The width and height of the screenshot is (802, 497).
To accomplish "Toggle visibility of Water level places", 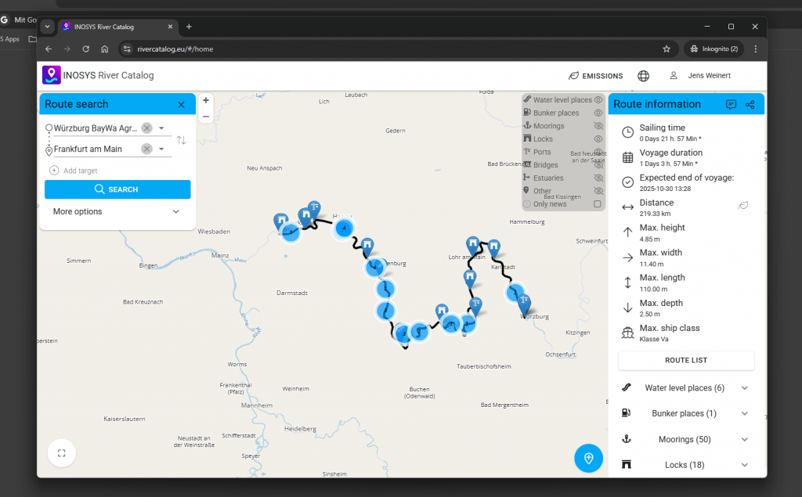I will coord(598,100).
